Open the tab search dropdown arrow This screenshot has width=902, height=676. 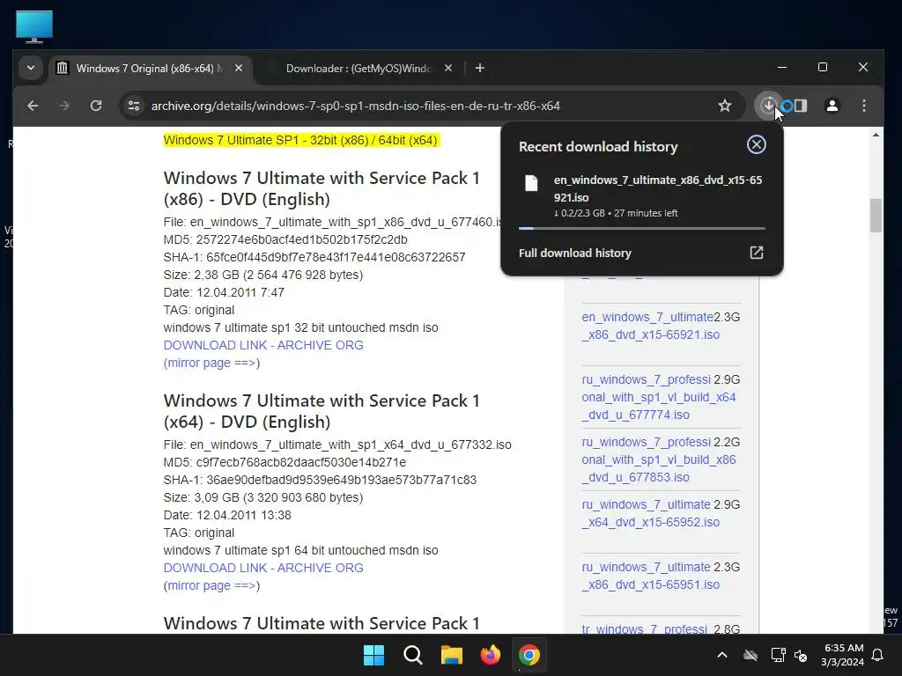coord(31,69)
